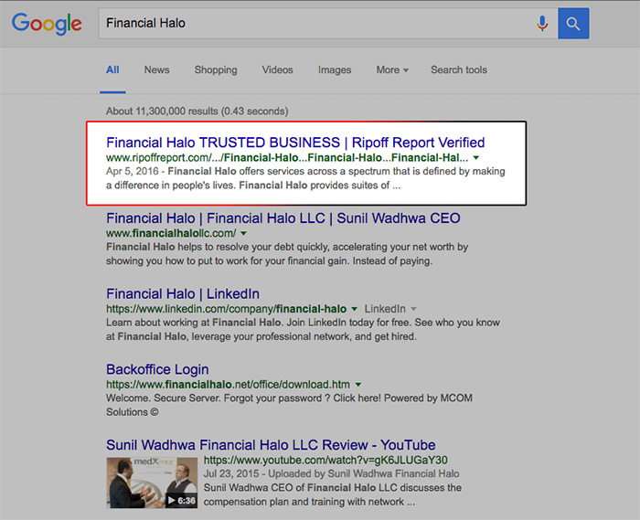Click 'Jul 23, 2015 - Uploaded by' text
Image resolution: width=640 pixels, height=520 pixels.
(264, 473)
